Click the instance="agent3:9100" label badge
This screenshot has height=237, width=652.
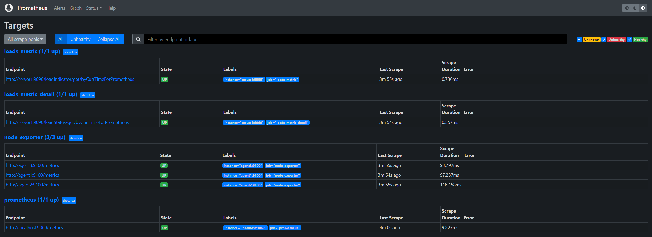(x=243, y=166)
